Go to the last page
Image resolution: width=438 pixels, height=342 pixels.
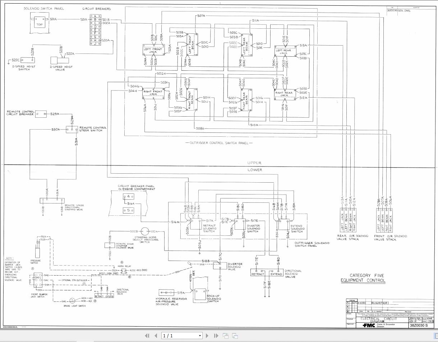point(216,336)
